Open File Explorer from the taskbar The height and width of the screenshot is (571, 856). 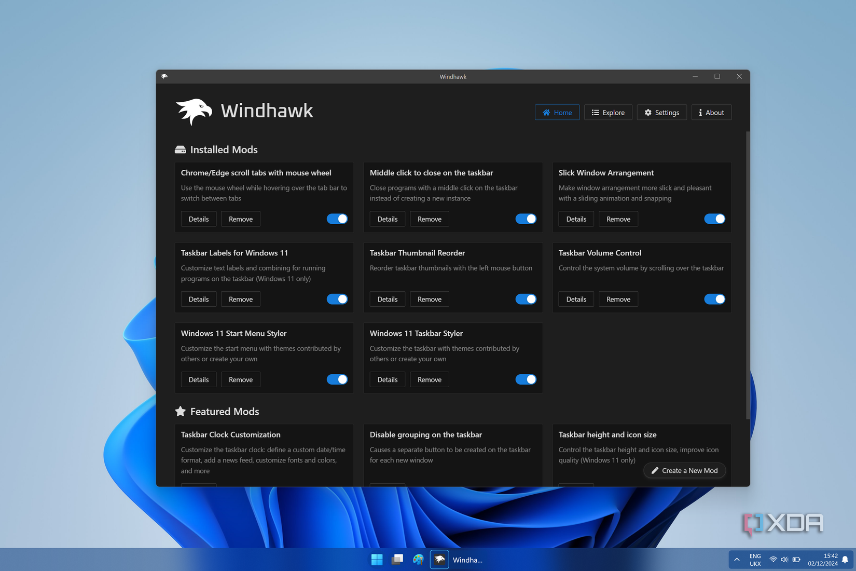(397, 560)
